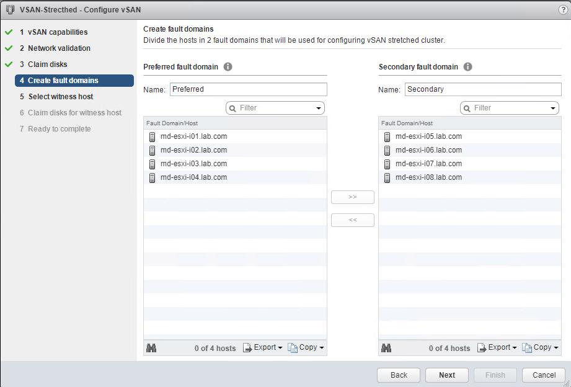Show info for Secondary fault domain
571x387 pixels.
click(468, 67)
